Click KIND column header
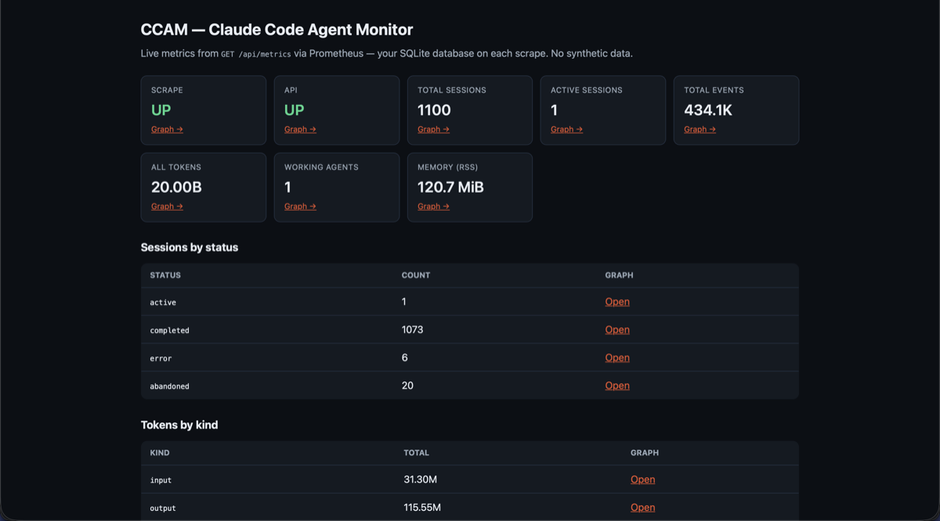 [160, 453]
